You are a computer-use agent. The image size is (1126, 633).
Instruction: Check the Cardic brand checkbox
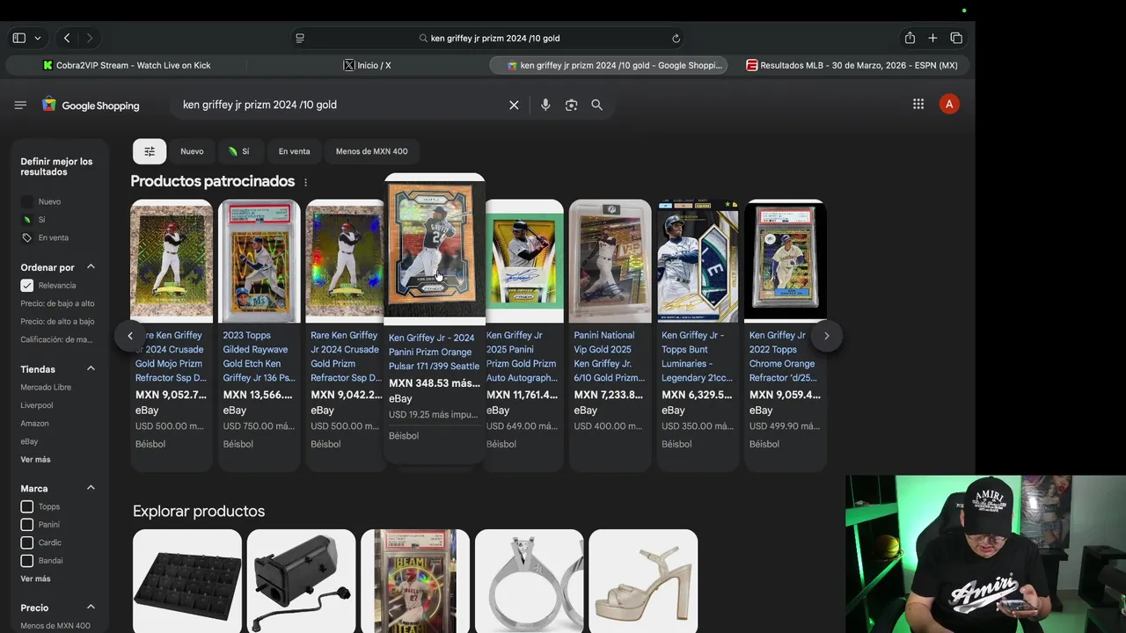click(27, 542)
